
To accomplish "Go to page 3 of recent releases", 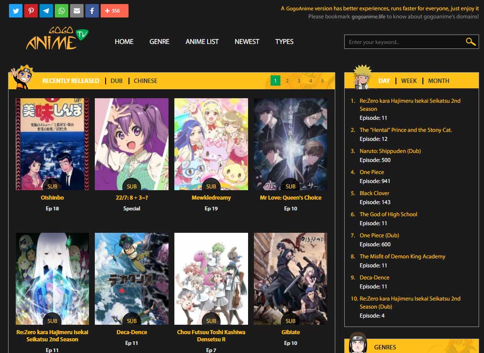I will tap(298, 81).
